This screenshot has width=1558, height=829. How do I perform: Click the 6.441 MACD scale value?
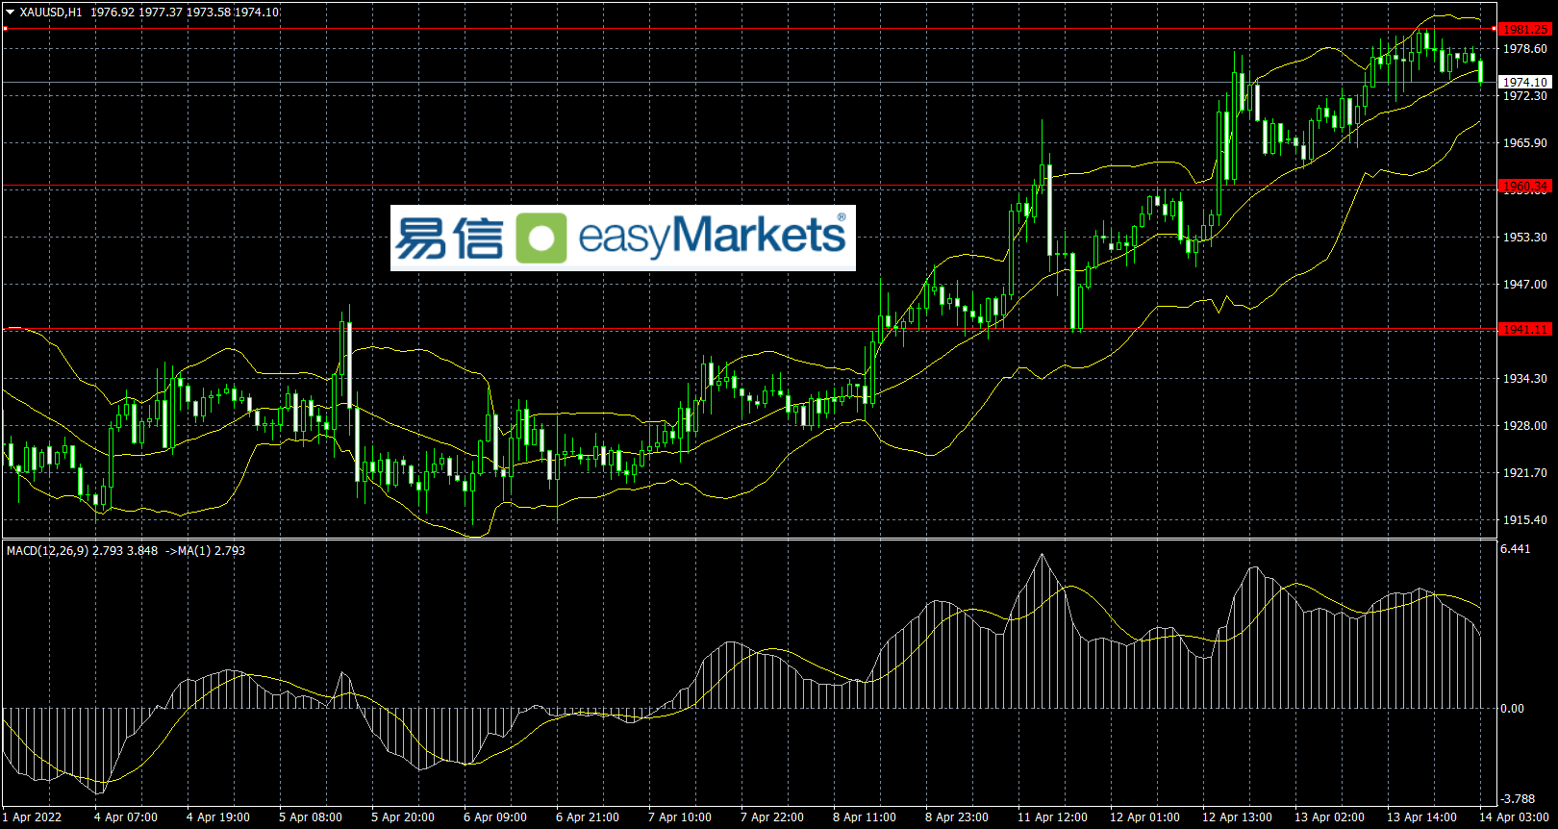(1515, 549)
